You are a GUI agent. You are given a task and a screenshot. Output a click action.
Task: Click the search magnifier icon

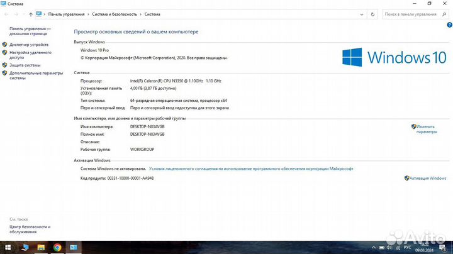[x=444, y=14]
